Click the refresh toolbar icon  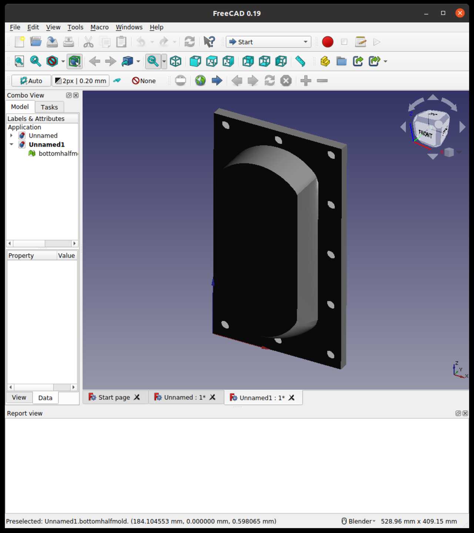click(x=190, y=42)
